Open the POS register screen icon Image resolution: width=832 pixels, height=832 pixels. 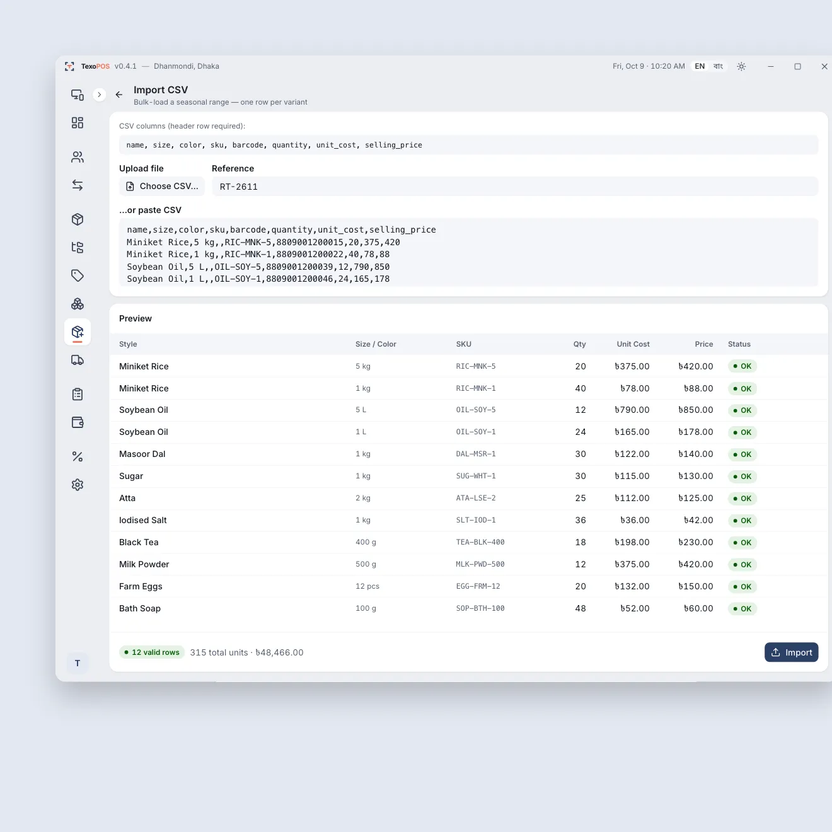(x=78, y=95)
